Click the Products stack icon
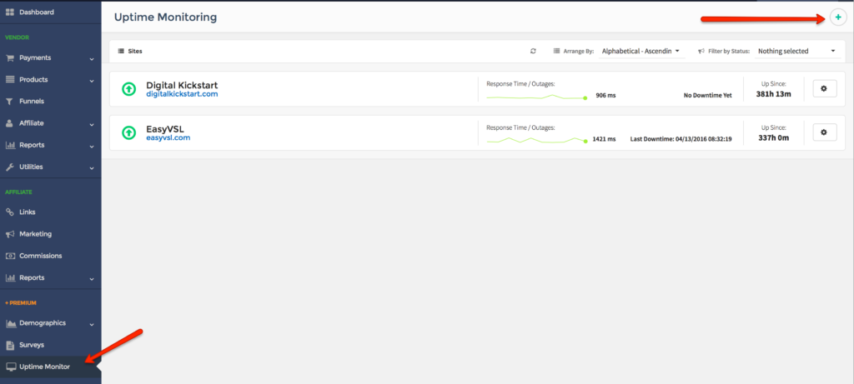The width and height of the screenshot is (854, 384). (10, 79)
